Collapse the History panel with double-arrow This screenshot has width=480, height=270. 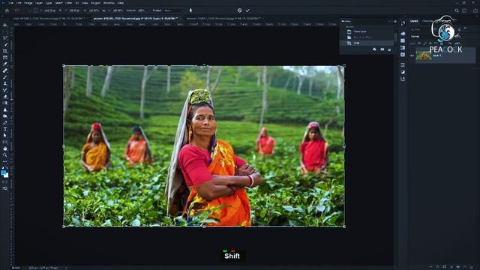pos(389,21)
